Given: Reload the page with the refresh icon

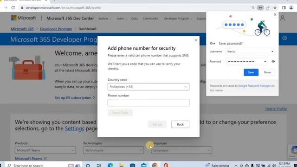Looking at the screenshot, I should (x=13, y=8).
